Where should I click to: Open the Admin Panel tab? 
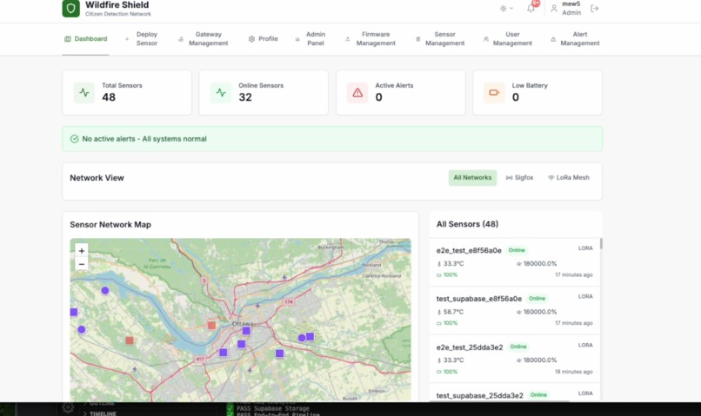click(310, 39)
